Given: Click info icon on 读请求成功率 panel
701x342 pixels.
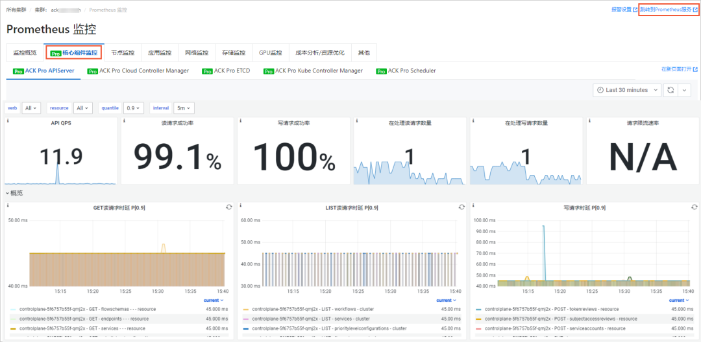Looking at the screenshot, I should [x=124, y=121].
